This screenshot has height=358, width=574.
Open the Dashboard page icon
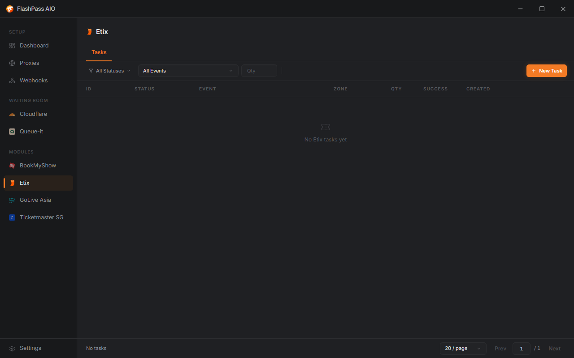12,46
